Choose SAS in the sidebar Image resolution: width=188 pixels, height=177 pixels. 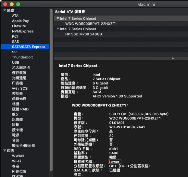coord(16,42)
